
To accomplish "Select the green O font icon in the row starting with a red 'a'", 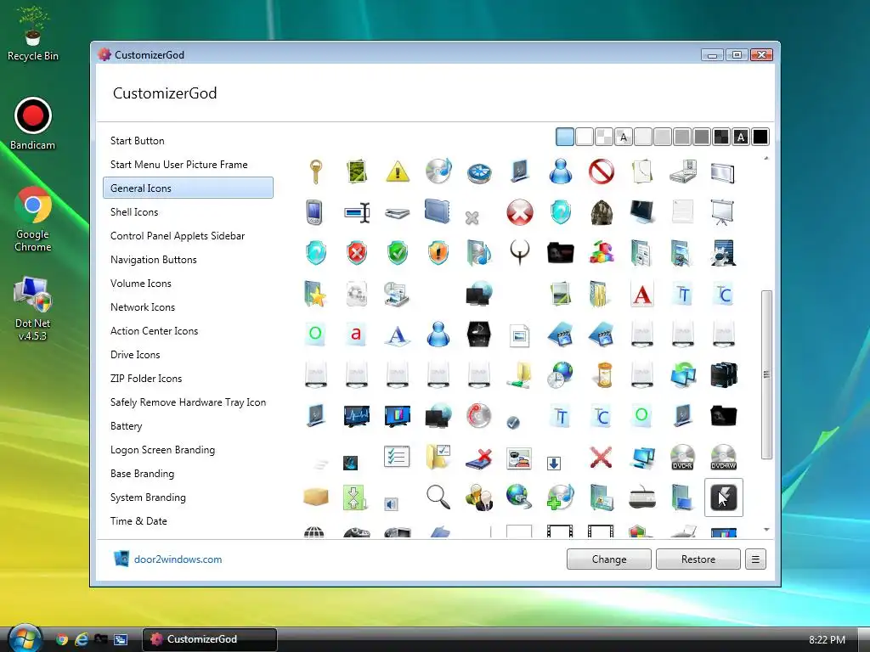I will pyautogui.click(x=315, y=334).
